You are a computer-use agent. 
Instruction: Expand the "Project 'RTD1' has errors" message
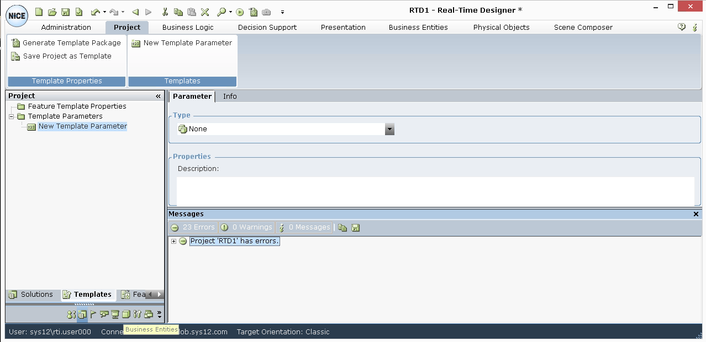[x=173, y=241]
